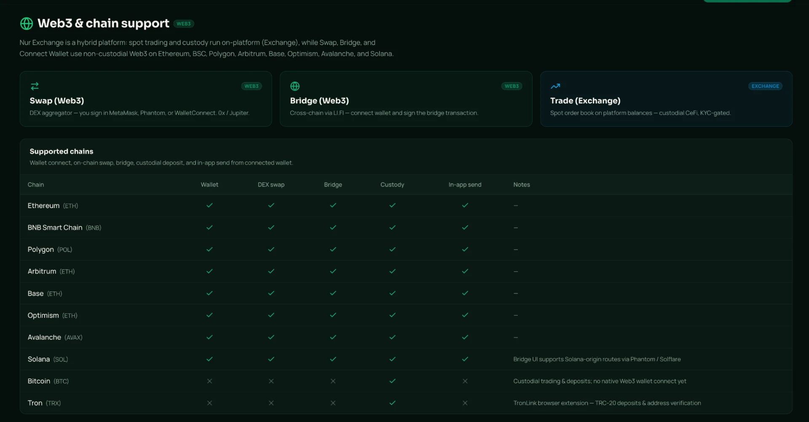Click the Optimism (ETH) chain name
Image resolution: width=809 pixels, height=422 pixels.
coord(52,315)
